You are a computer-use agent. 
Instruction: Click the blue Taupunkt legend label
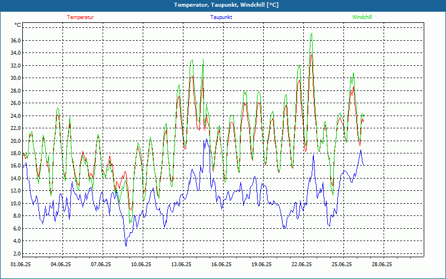click(x=221, y=17)
